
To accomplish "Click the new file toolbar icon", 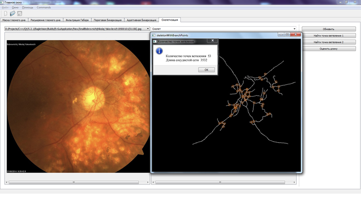I will [6, 13].
